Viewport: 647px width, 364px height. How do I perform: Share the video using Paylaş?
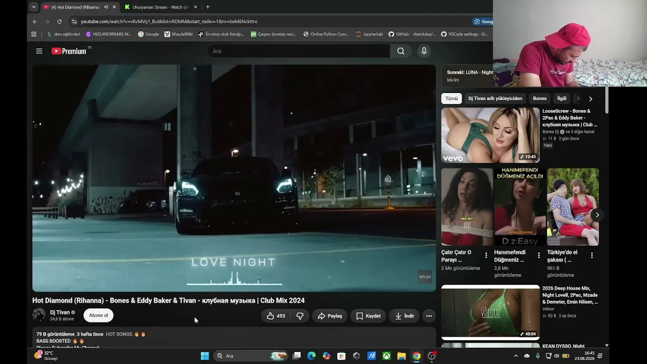click(x=330, y=316)
